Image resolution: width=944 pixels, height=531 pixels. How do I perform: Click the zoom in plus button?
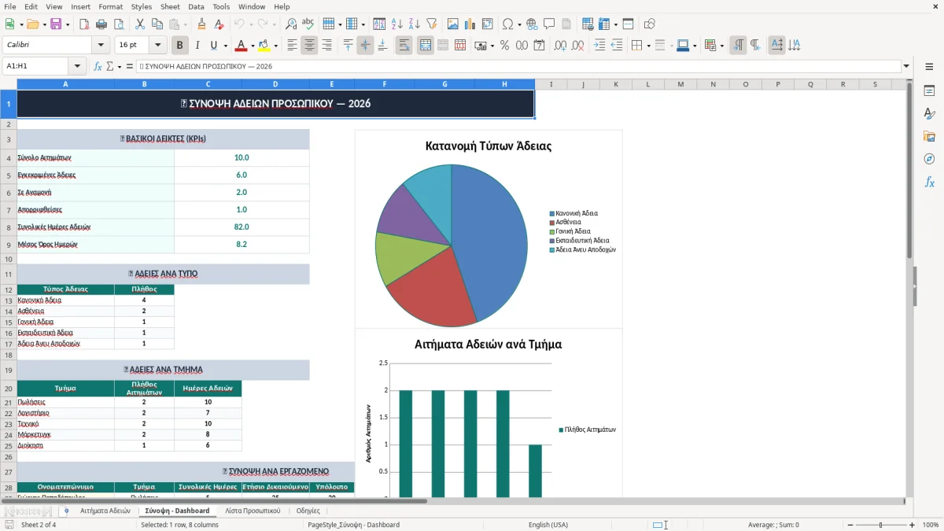[913, 525]
